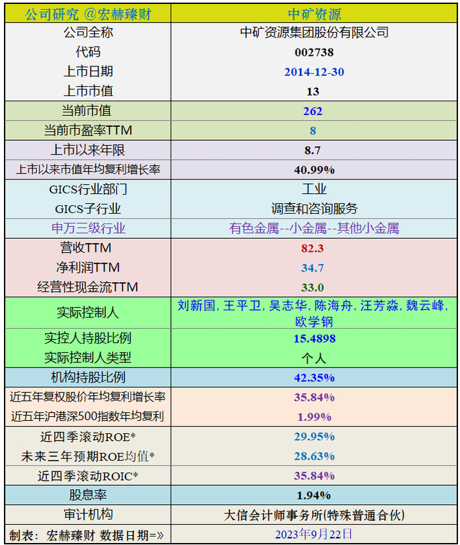This screenshot has width=460, height=545.
Task: Select '中矿资源集团股份有限公司' cell
Action: pos(314,33)
